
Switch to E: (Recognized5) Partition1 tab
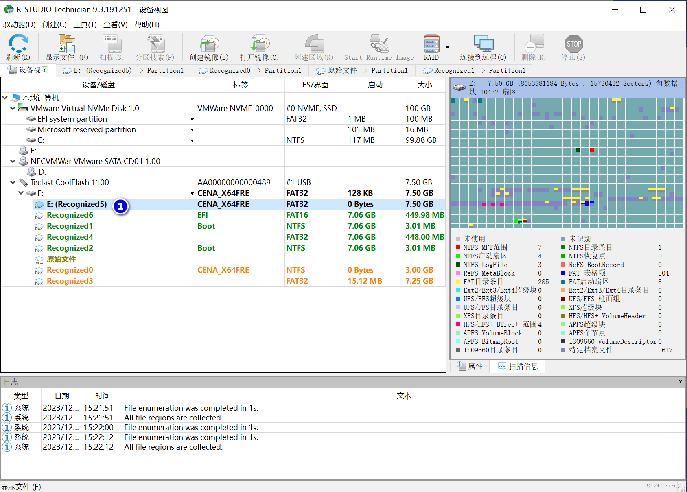tap(123, 70)
